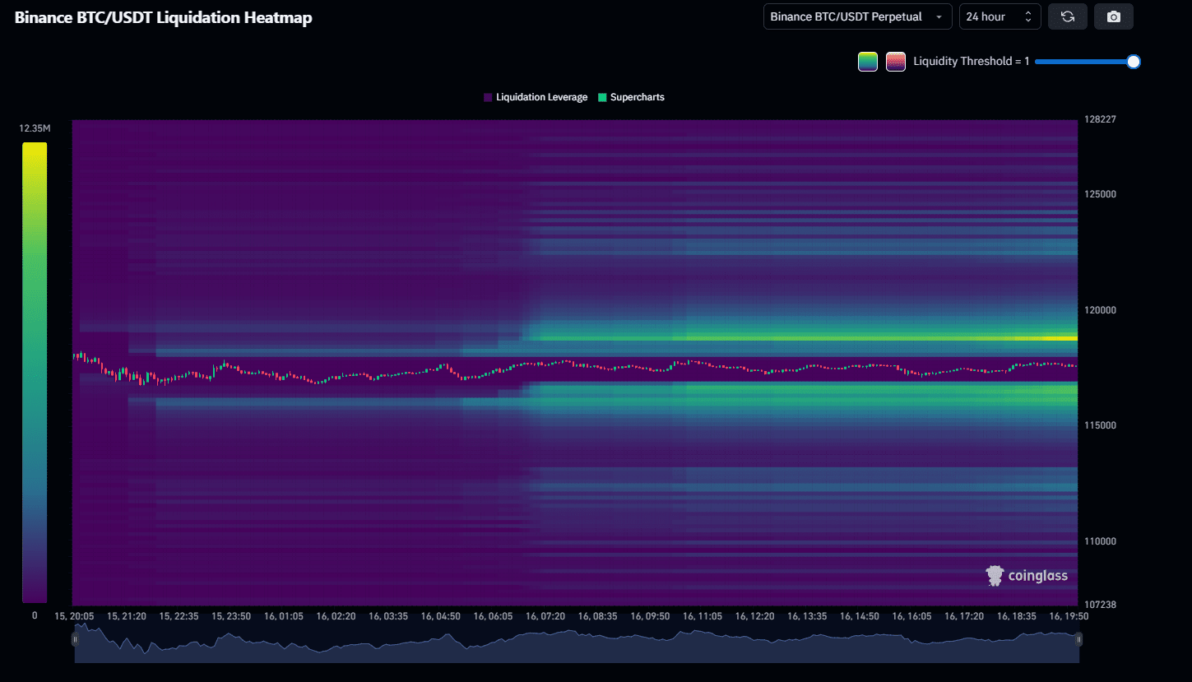Screen dimensions: 1192x682
Task: Click the up-down arrows on 24 hour
Action: point(1027,16)
